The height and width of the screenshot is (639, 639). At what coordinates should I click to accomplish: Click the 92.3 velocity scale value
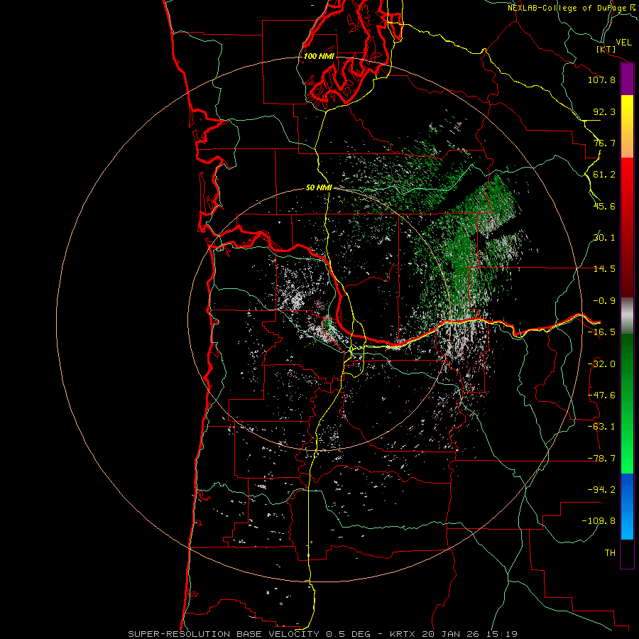pos(604,111)
